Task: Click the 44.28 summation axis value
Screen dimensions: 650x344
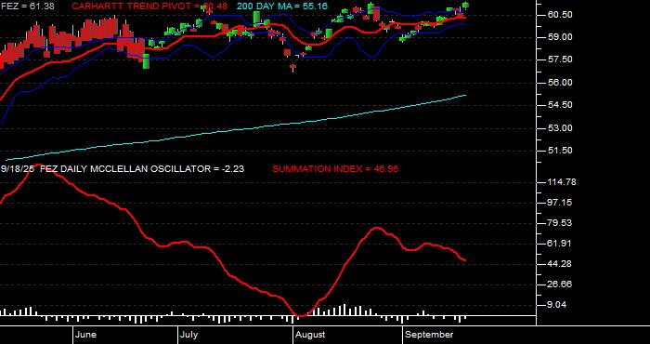Action: click(561, 263)
